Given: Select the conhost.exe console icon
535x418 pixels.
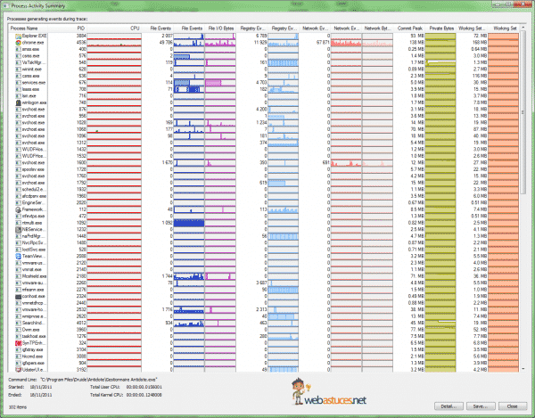Looking at the screenshot, I should (19, 296).
